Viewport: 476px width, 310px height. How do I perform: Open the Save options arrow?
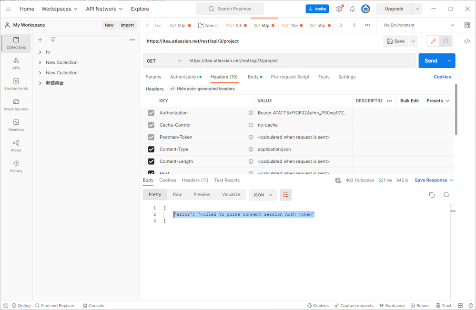tap(413, 41)
